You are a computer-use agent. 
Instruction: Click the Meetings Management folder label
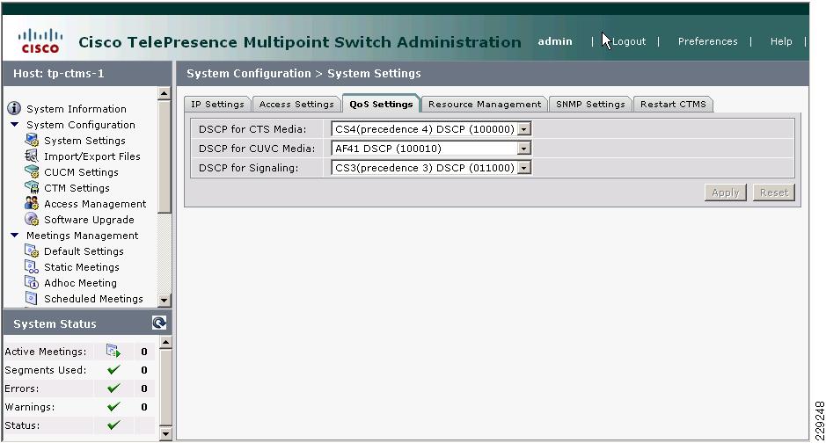point(82,236)
